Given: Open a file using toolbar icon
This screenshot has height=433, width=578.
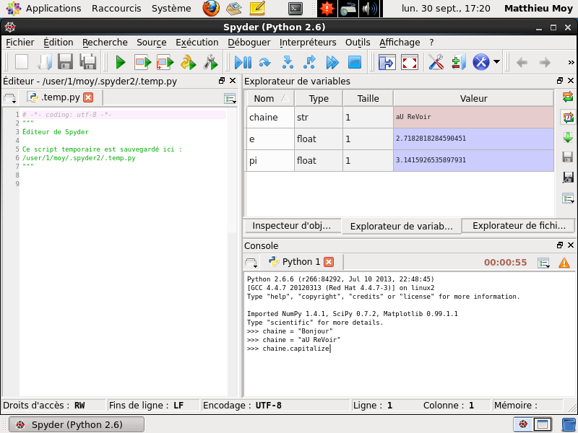Looking at the screenshot, I should pos(45,62).
